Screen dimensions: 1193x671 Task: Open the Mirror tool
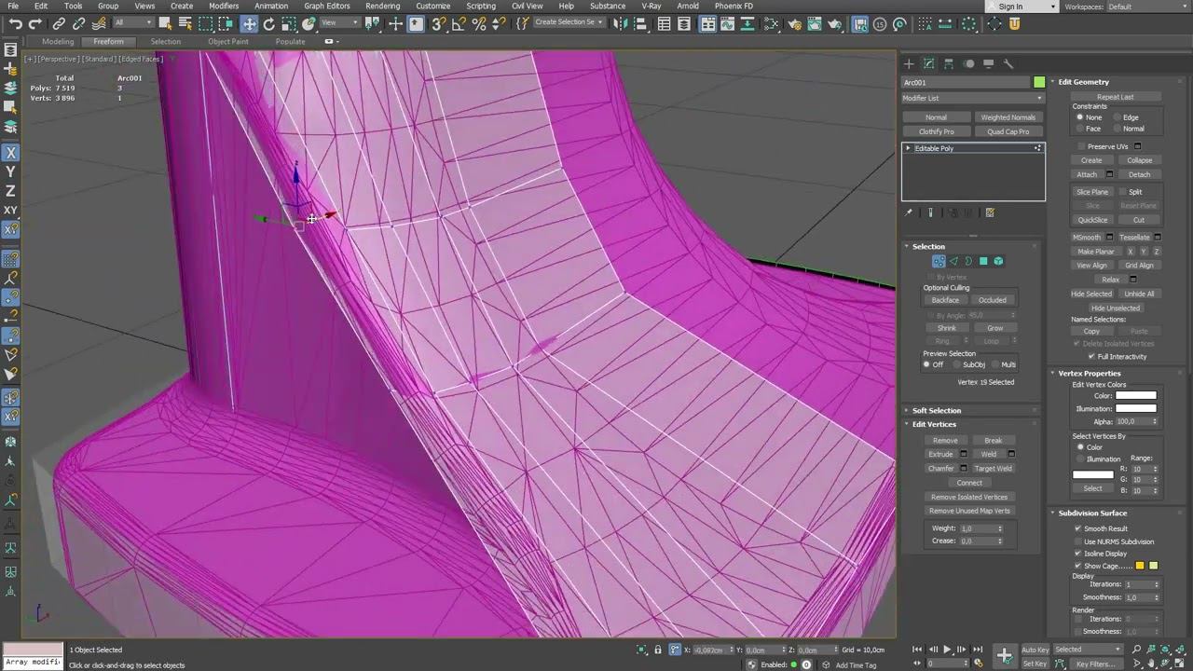(x=621, y=24)
